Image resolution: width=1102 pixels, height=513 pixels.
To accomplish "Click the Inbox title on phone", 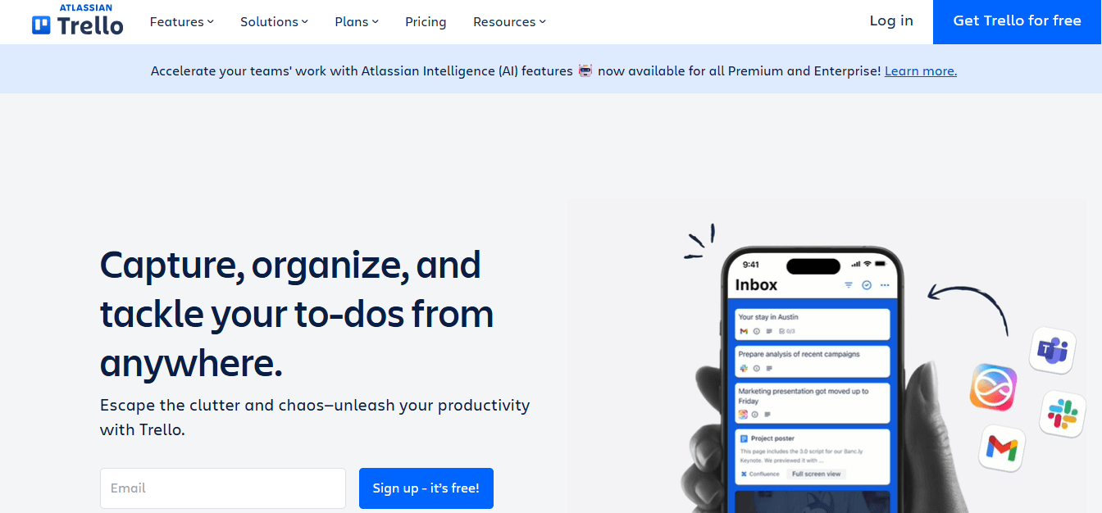I will 756,284.
